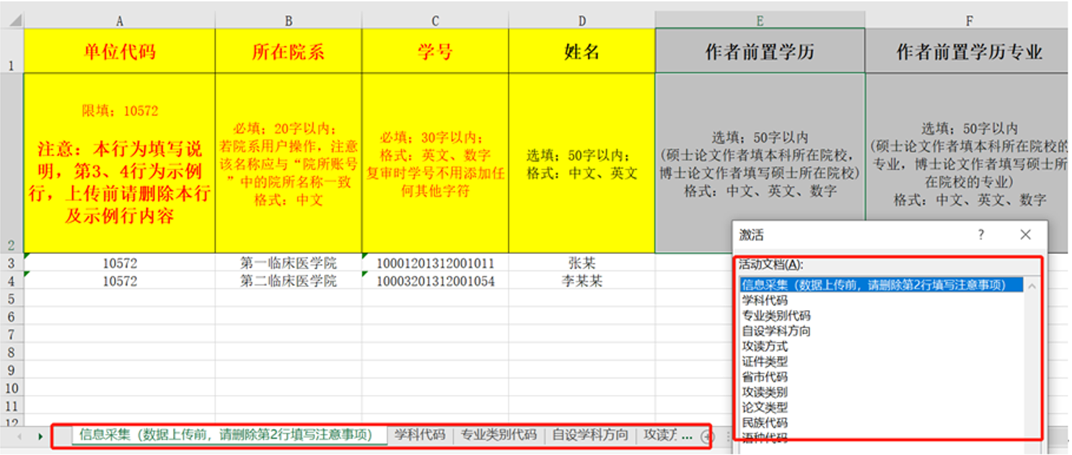Click row 3 header number
This screenshot has width=1072, height=455.
point(11,263)
